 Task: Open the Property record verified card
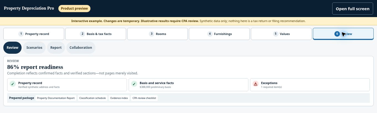pos(67,85)
